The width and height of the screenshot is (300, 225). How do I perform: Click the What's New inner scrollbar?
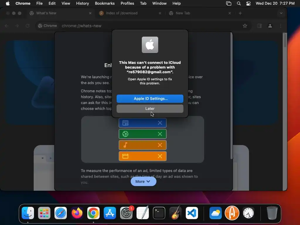click(231, 96)
